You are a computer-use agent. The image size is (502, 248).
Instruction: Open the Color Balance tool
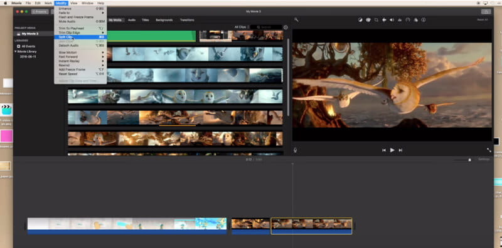click(x=360, y=20)
